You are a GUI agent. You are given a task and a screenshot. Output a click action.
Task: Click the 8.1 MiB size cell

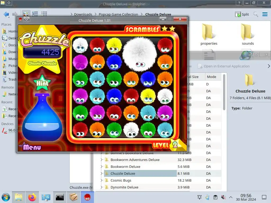[184, 173]
